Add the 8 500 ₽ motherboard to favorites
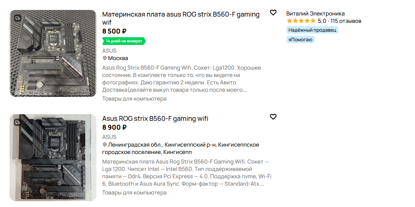 (x=273, y=13)
